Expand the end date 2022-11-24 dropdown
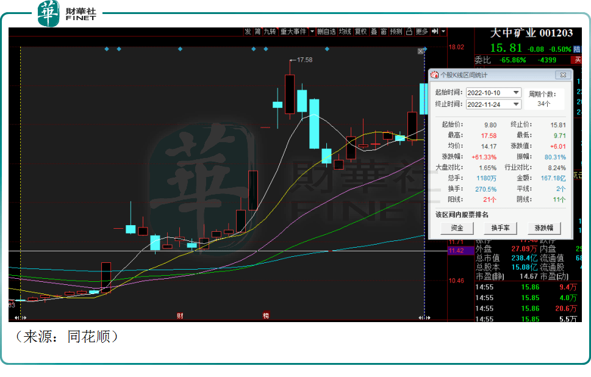The height and width of the screenshot is (377, 591). click(x=516, y=104)
